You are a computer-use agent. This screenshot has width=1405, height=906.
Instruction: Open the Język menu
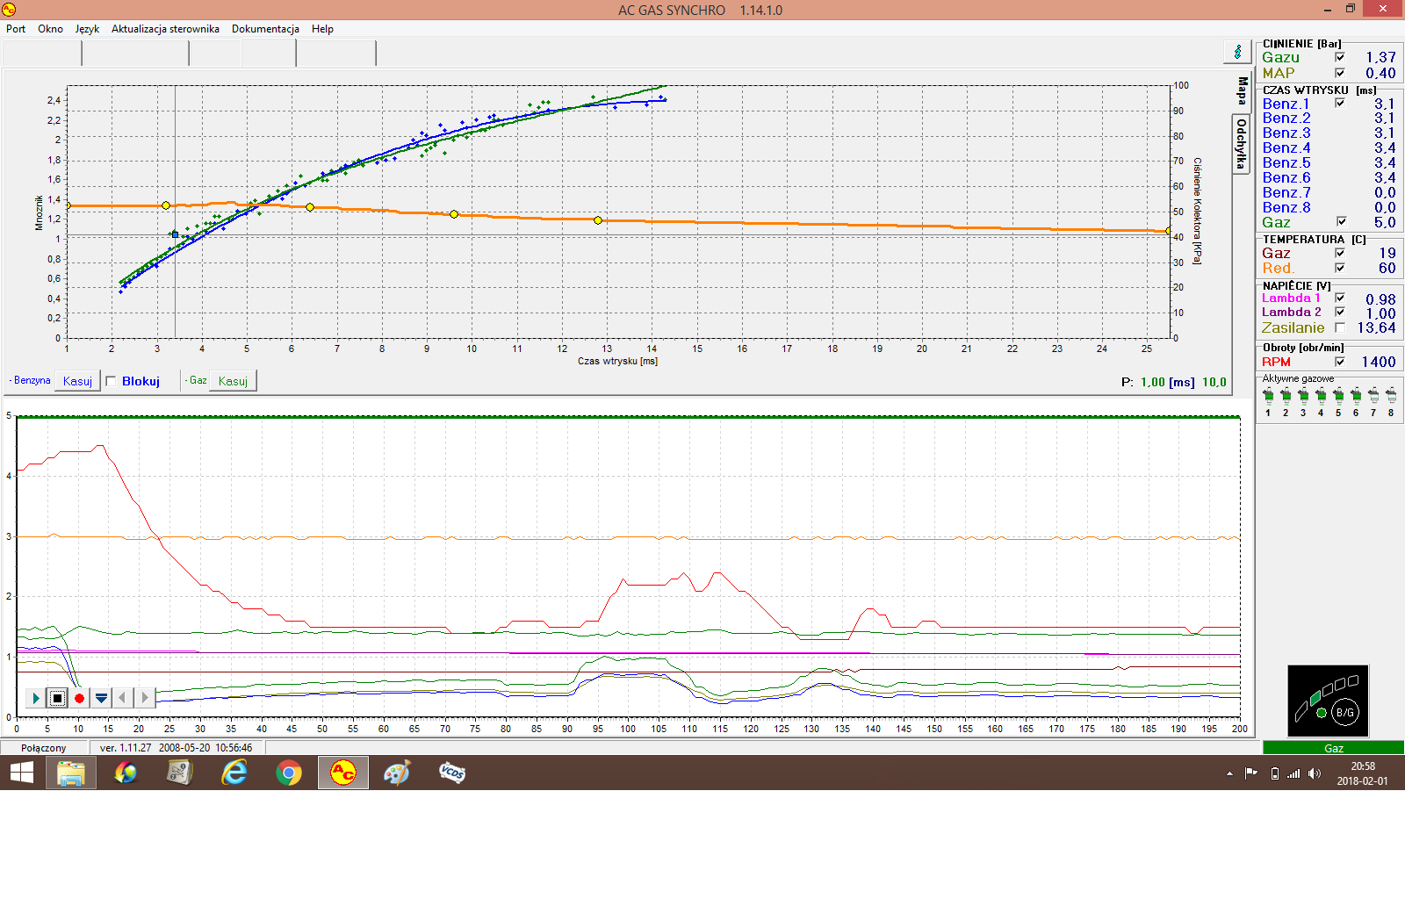tap(87, 29)
